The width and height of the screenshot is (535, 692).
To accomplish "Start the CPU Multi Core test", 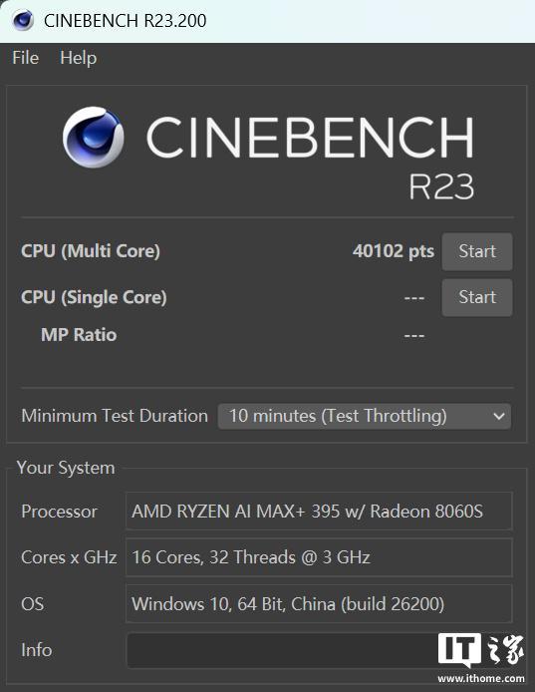I will (x=477, y=251).
